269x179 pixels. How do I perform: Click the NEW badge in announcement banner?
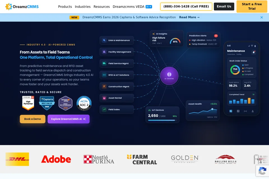click(74, 17)
